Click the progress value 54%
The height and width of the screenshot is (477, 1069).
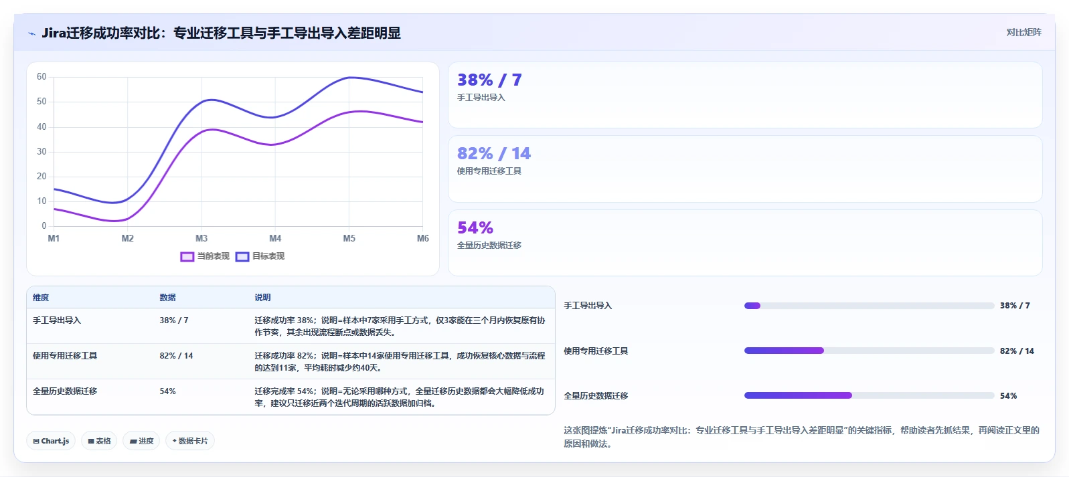(x=1008, y=396)
